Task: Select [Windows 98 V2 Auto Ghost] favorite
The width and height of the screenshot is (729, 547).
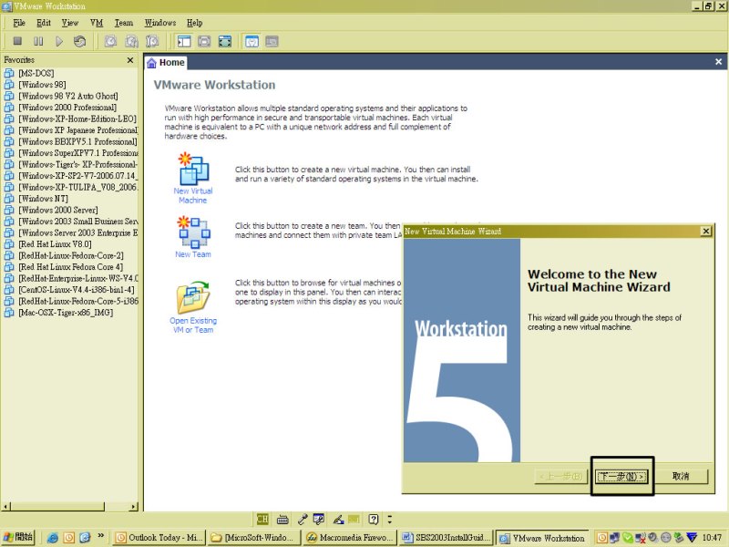Action: pyautogui.click(x=68, y=96)
